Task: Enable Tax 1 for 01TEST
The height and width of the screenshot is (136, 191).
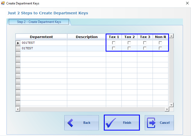Action: pyautogui.click(x=114, y=48)
